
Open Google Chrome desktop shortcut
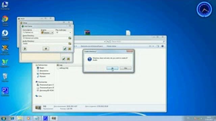coord(5,21)
